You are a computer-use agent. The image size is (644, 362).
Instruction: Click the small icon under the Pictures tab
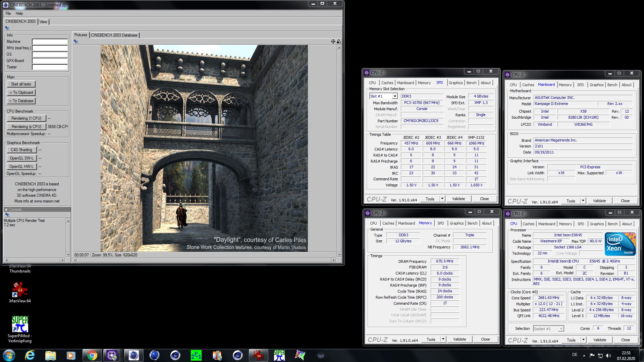(76, 42)
